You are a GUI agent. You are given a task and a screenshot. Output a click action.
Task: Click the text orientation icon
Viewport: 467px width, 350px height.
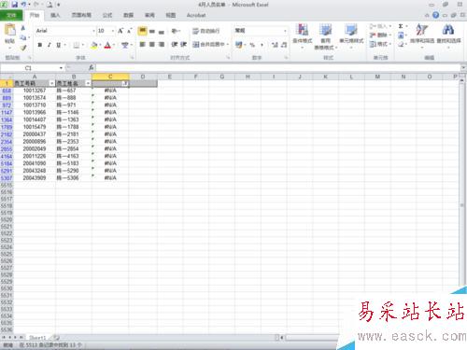[x=175, y=31]
